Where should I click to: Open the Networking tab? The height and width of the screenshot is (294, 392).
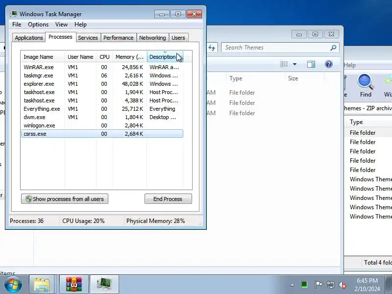pyautogui.click(x=152, y=38)
